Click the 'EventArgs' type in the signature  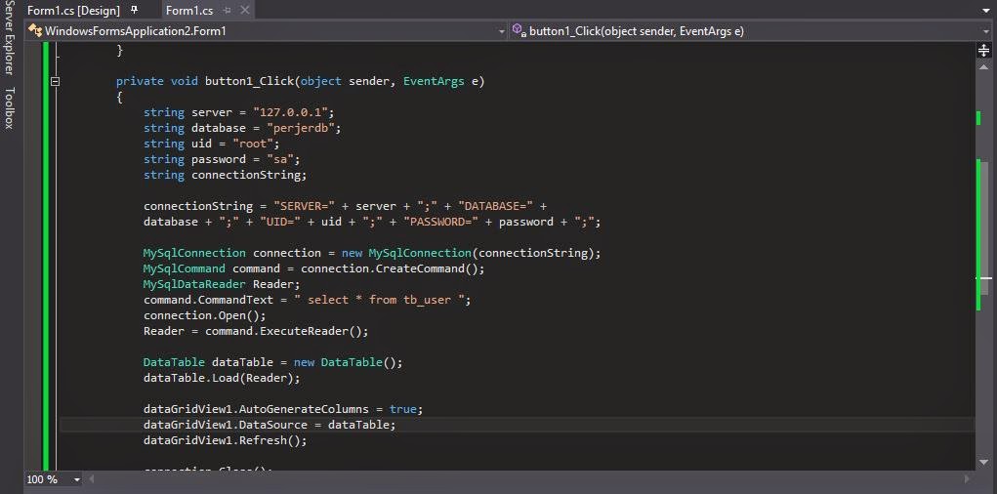coord(434,81)
